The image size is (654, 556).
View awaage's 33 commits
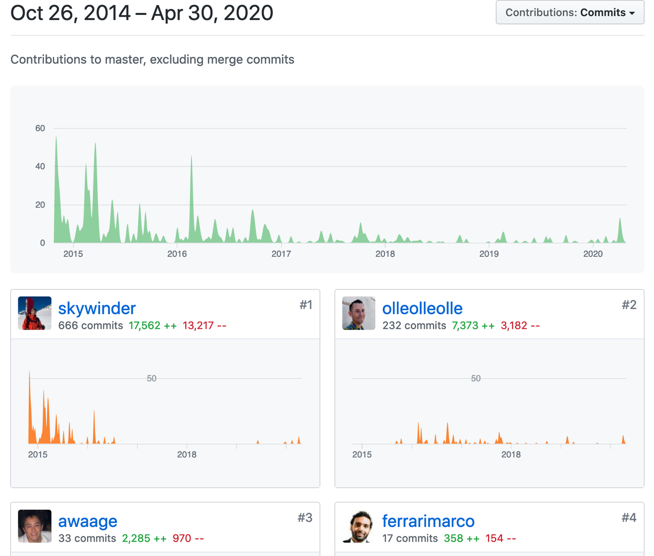click(x=87, y=538)
